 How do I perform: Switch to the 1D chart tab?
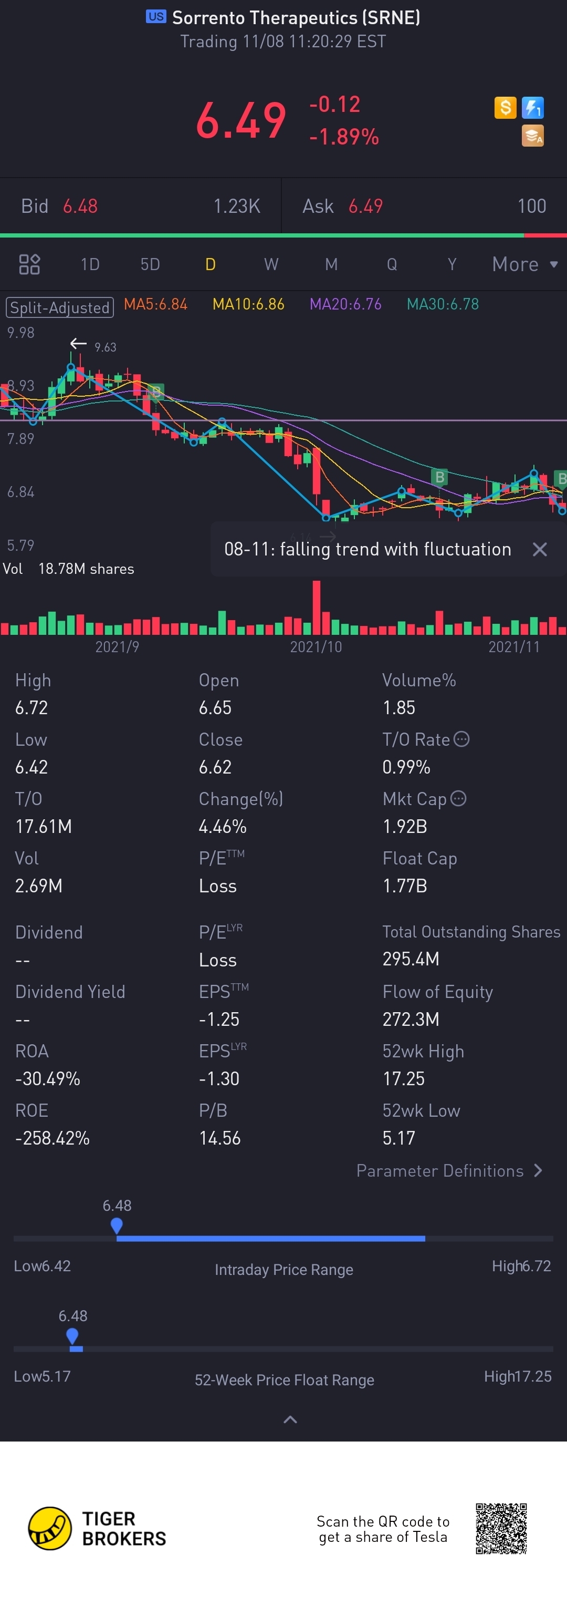[90, 264]
